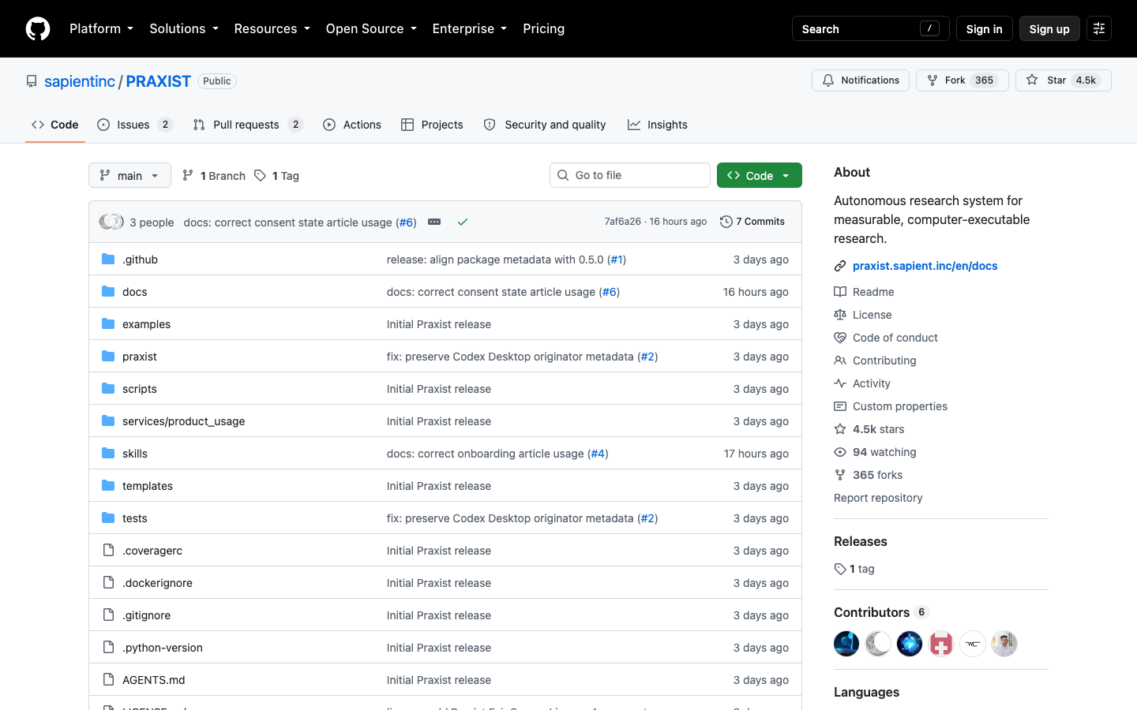Click the file icon for AGENTS.md
Screen dimensions: 1137x710
pyautogui.click(x=108, y=679)
